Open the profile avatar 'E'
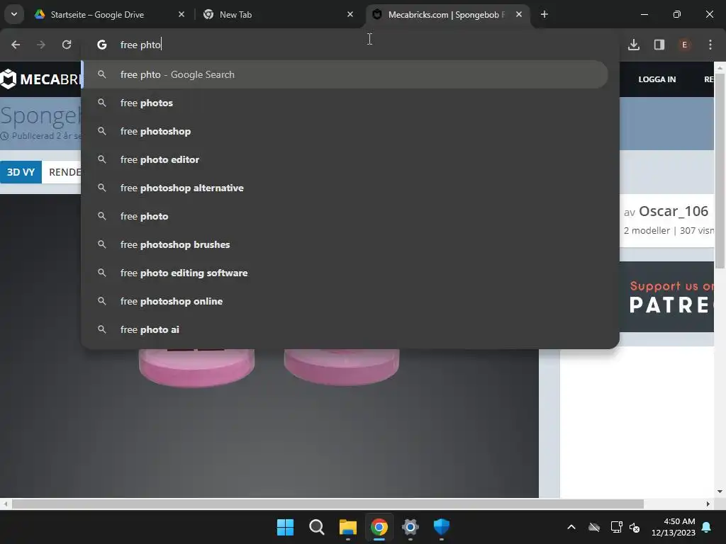 [x=684, y=45]
